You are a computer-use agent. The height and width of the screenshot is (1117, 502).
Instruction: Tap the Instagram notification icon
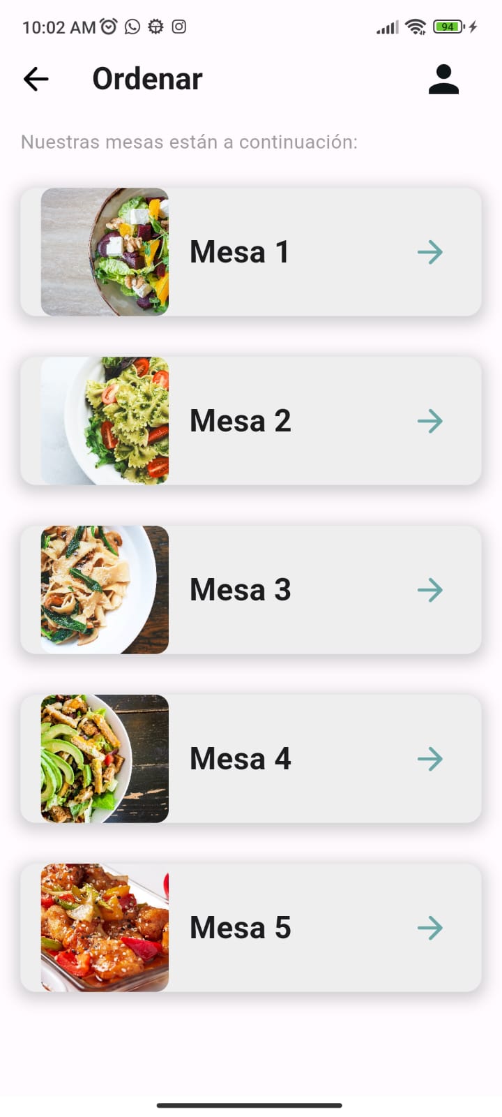(179, 27)
